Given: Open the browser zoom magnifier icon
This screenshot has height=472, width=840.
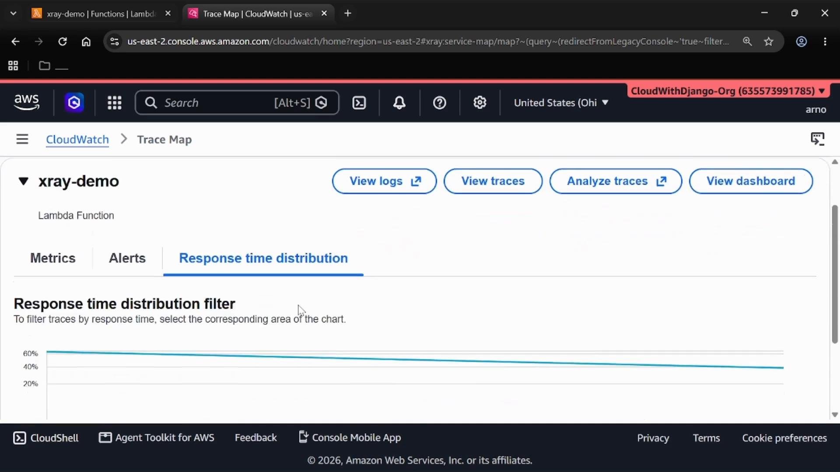Looking at the screenshot, I should 747,42.
